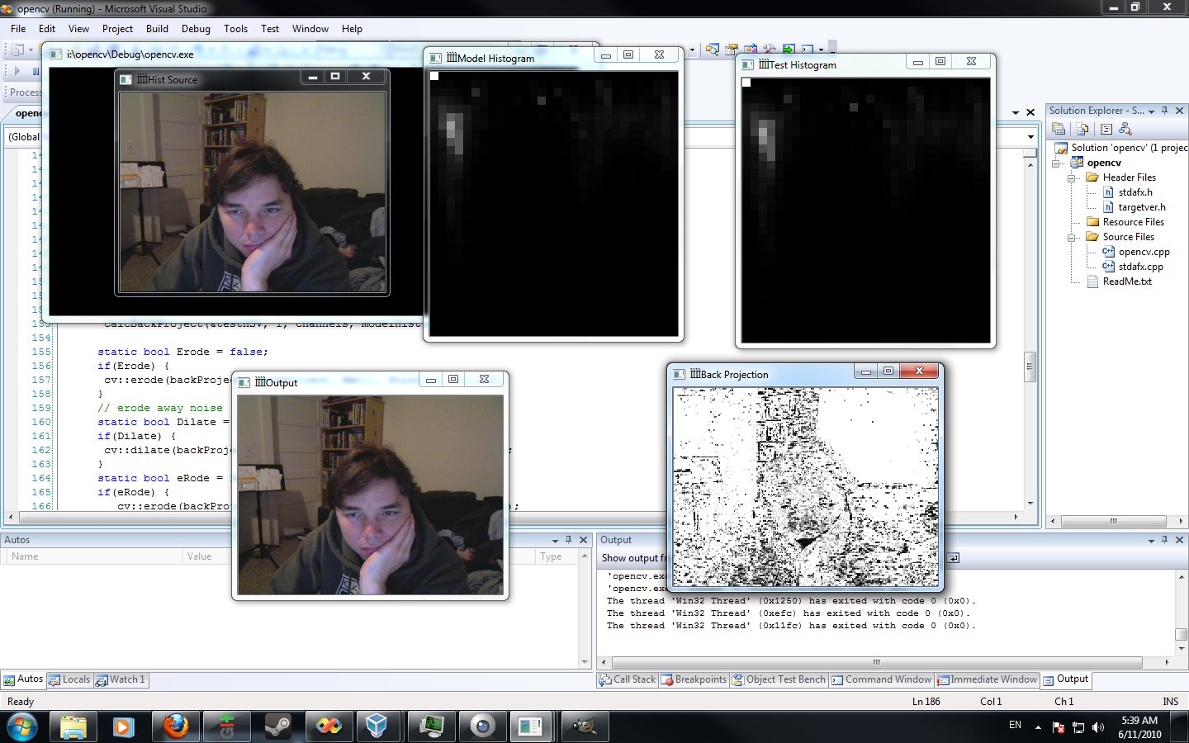
Task: Click the Command Window toolbar icon
Action: click(x=808, y=50)
